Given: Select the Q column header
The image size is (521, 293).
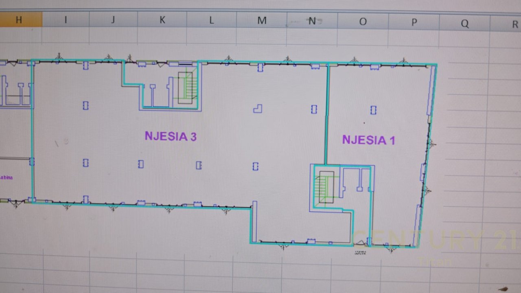Looking at the screenshot, I should click(464, 23).
